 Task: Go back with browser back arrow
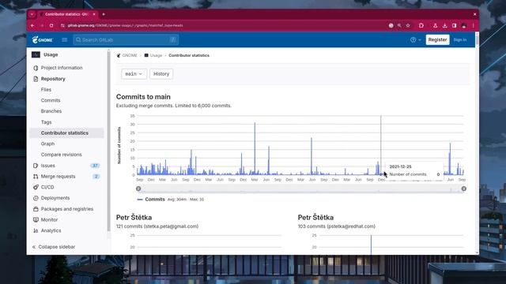tap(32, 25)
